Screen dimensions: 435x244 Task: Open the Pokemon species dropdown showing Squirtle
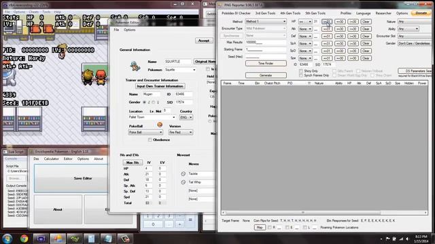(x=180, y=70)
